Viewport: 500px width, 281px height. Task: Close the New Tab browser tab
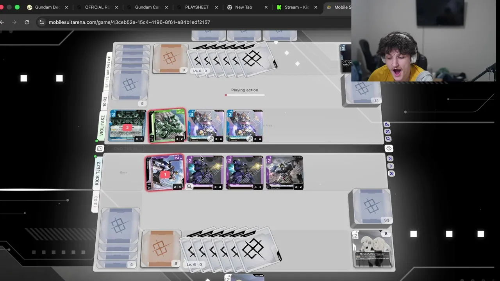click(x=266, y=7)
